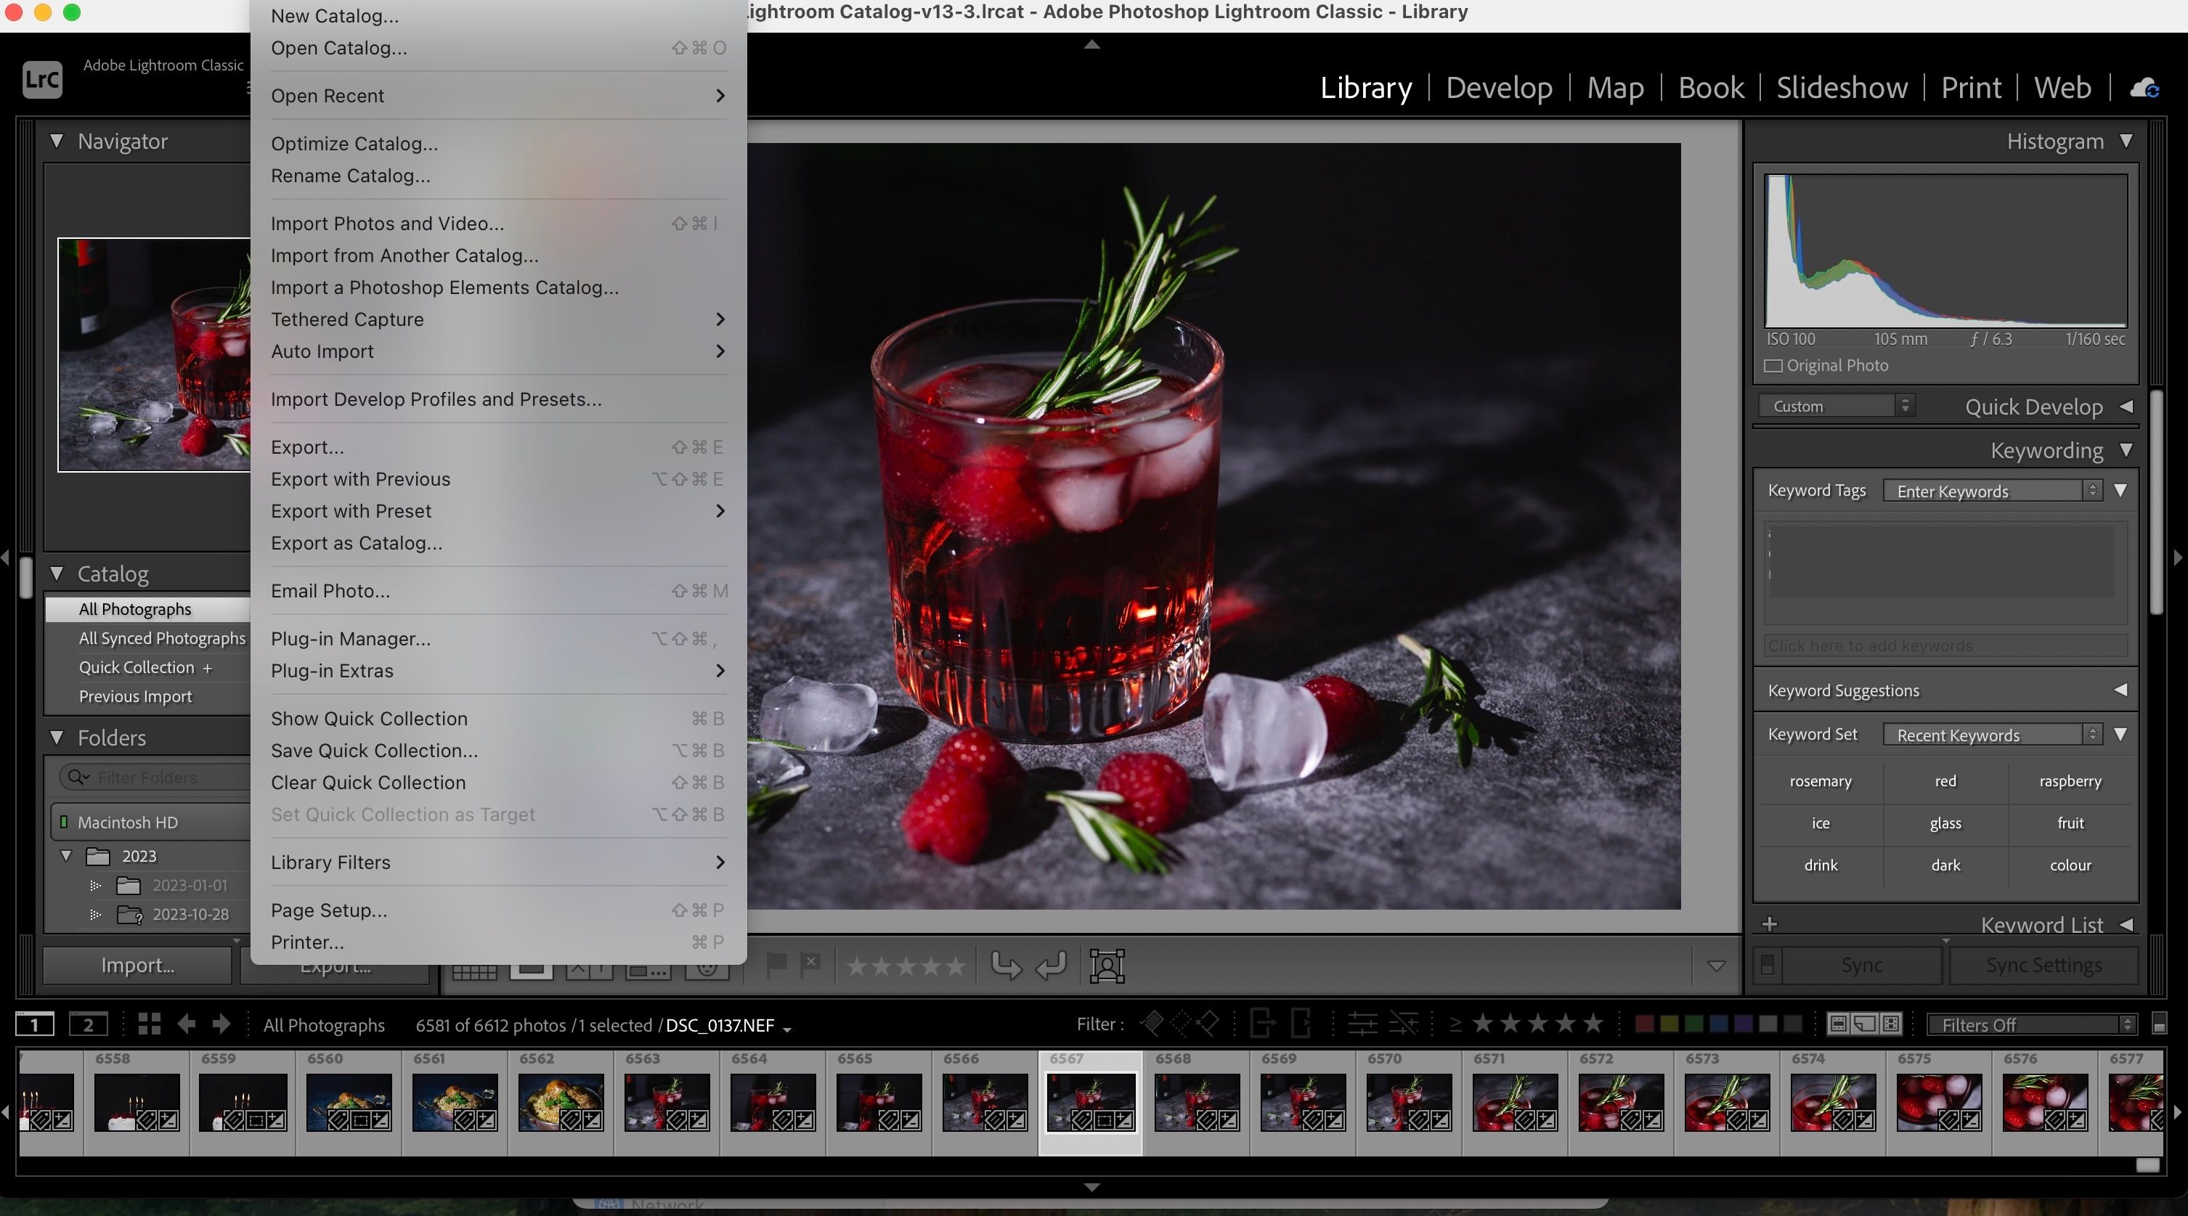Screen dimensions: 2188x1216
Task: Open the Enter Keywords dropdown
Action: tap(1993, 491)
